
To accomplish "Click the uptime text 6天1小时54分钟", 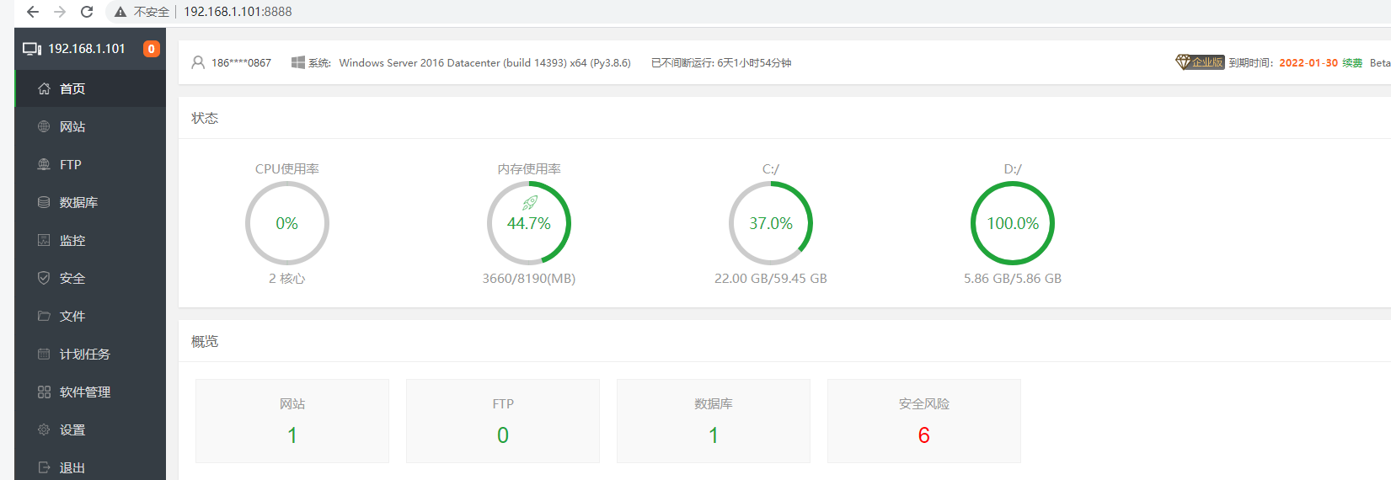I will (x=754, y=63).
